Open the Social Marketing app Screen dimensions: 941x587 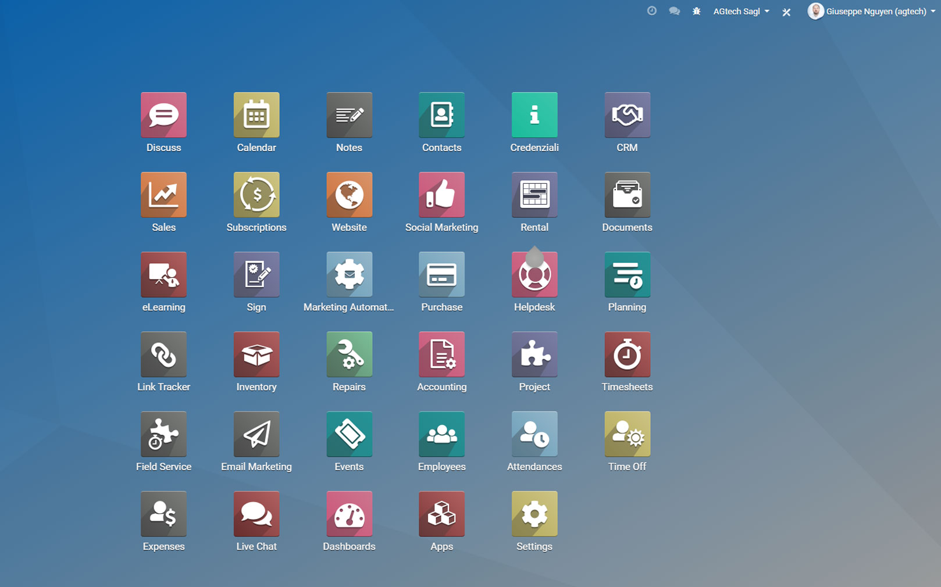pos(441,195)
